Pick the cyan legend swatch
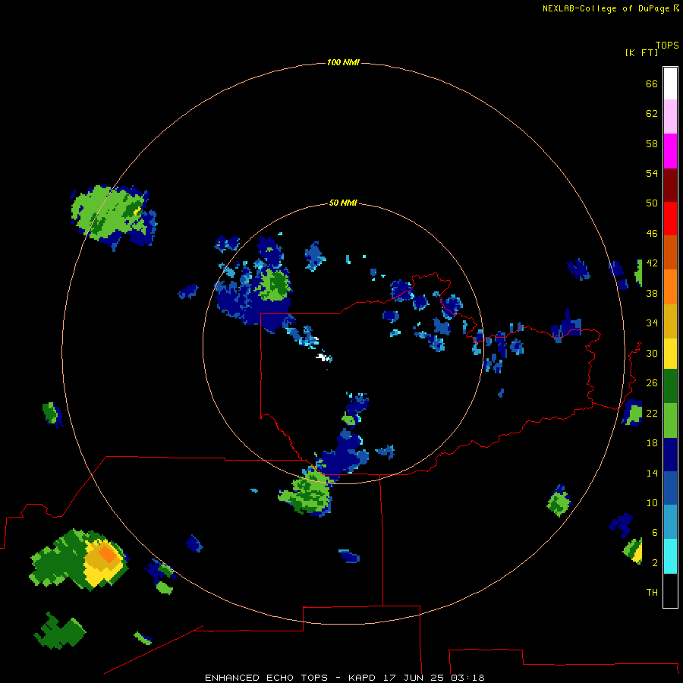This screenshot has width=683, height=683. pyautogui.click(x=670, y=556)
